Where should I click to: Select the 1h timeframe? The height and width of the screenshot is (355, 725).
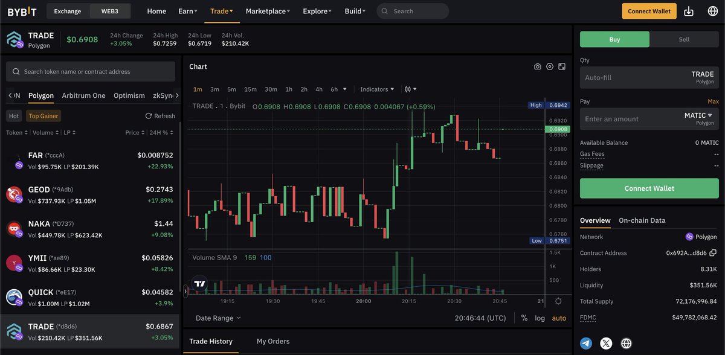289,89
